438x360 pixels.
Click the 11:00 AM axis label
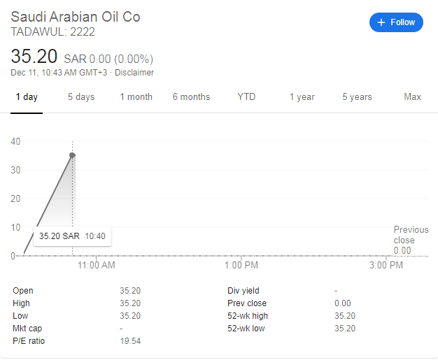97,266
